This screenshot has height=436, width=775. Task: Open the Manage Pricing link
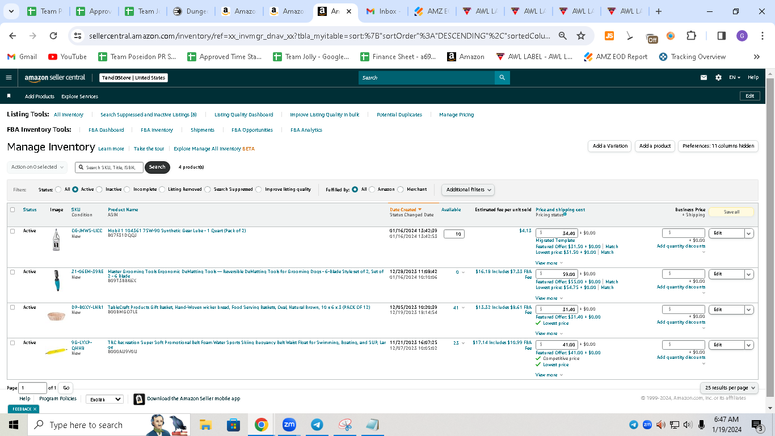point(457,115)
